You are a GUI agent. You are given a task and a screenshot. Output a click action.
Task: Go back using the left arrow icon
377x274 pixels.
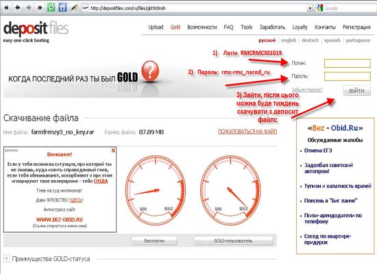pyautogui.click(x=18, y=8)
